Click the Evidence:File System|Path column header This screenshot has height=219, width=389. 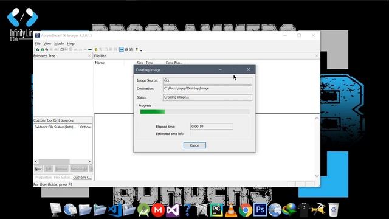coord(56,127)
